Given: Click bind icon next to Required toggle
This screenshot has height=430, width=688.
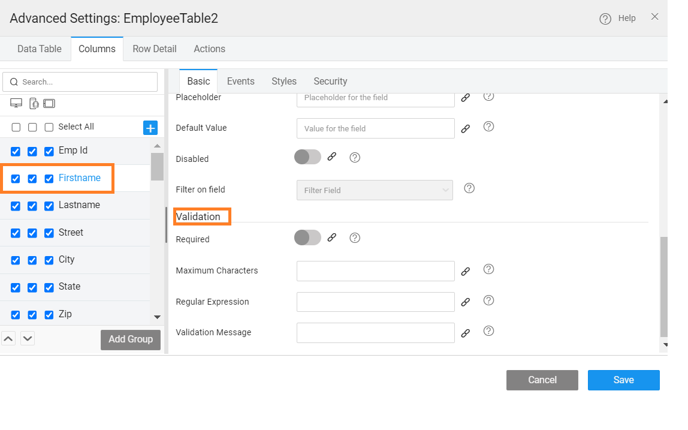Looking at the screenshot, I should click(332, 237).
